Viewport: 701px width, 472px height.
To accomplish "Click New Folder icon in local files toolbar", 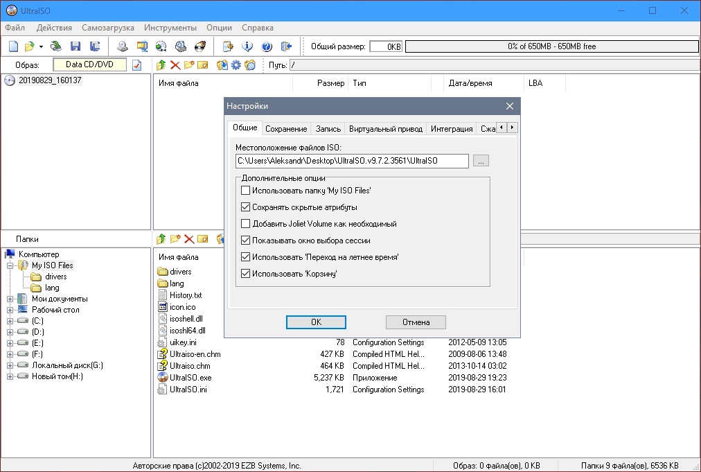I will tap(175, 239).
